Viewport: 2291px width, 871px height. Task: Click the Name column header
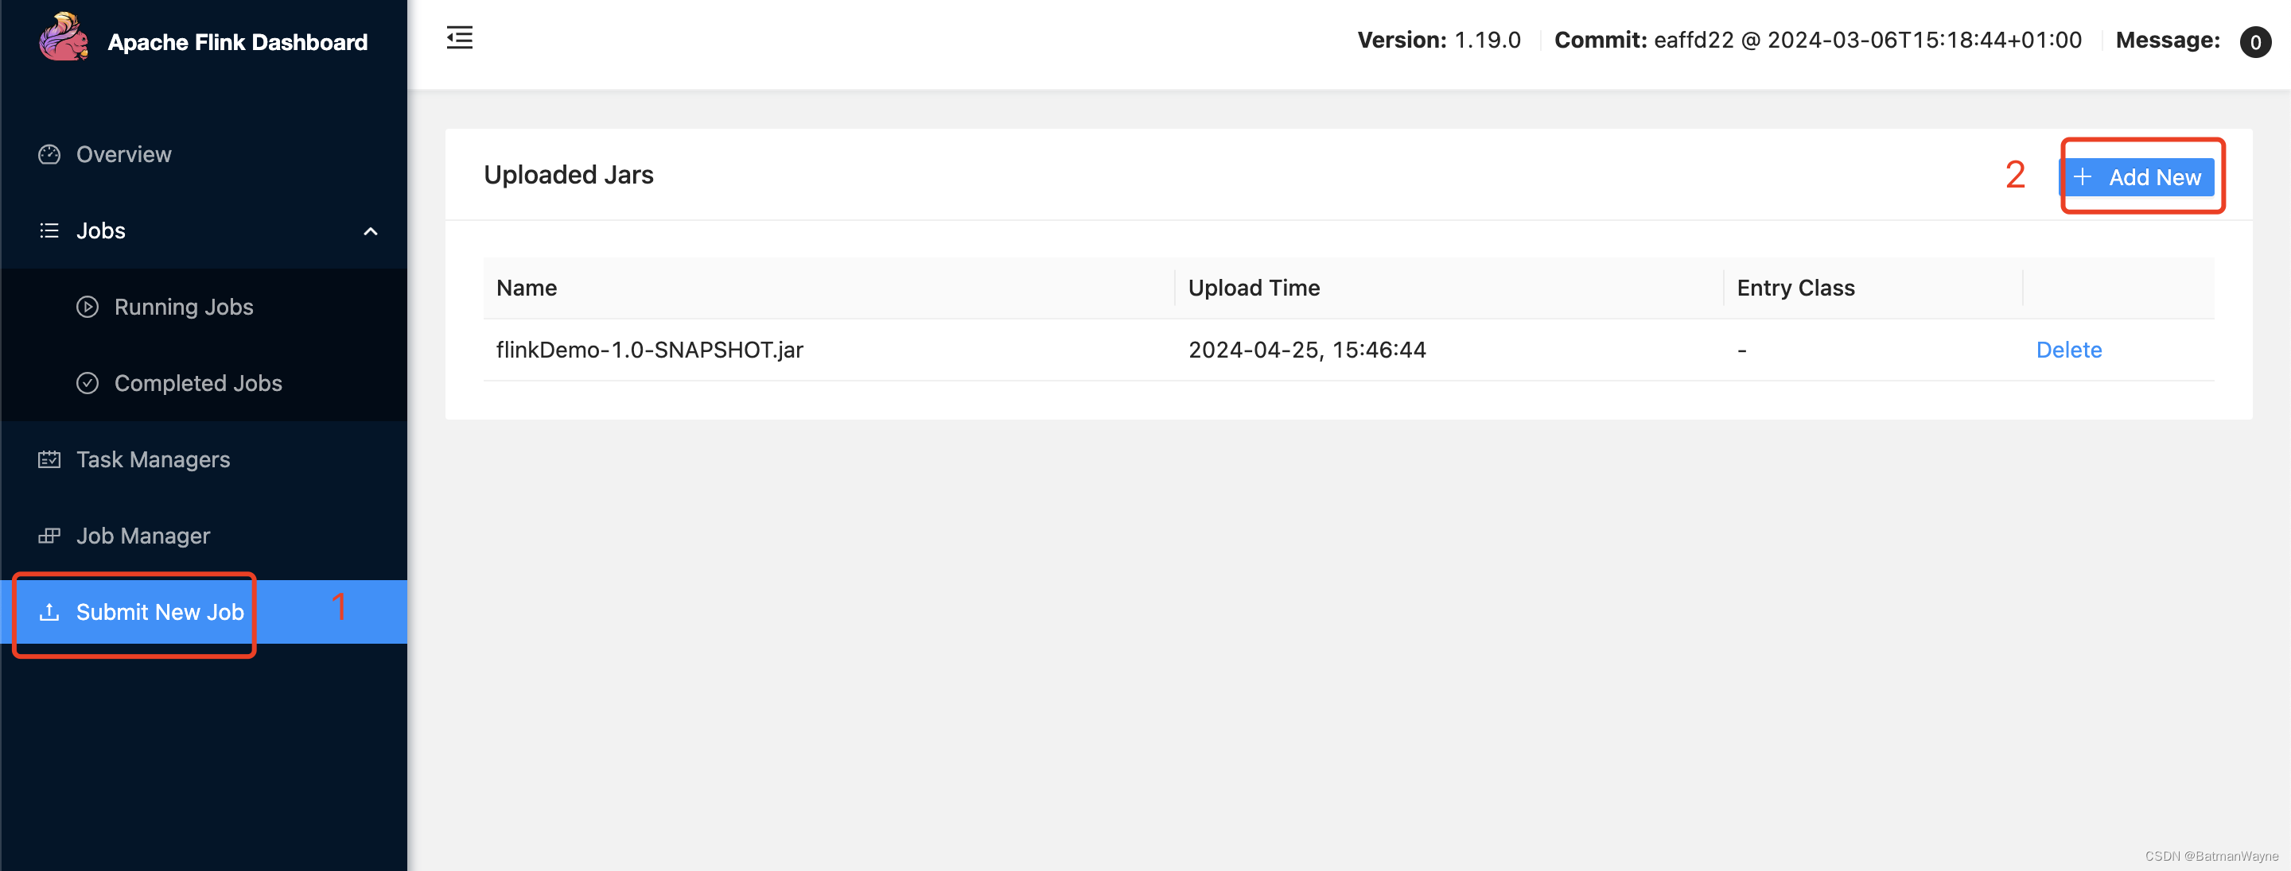pos(527,288)
